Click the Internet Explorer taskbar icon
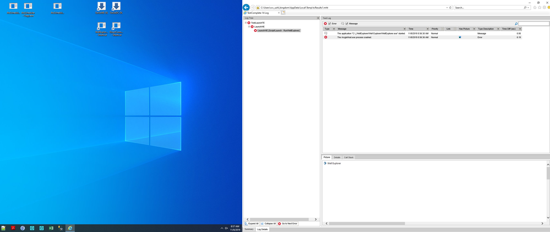Image resolution: width=550 pixels, height=232 pixels. click(x=69, y=228)
